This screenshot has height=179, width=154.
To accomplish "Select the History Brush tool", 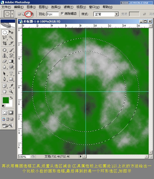I will [x=11, y=56].
